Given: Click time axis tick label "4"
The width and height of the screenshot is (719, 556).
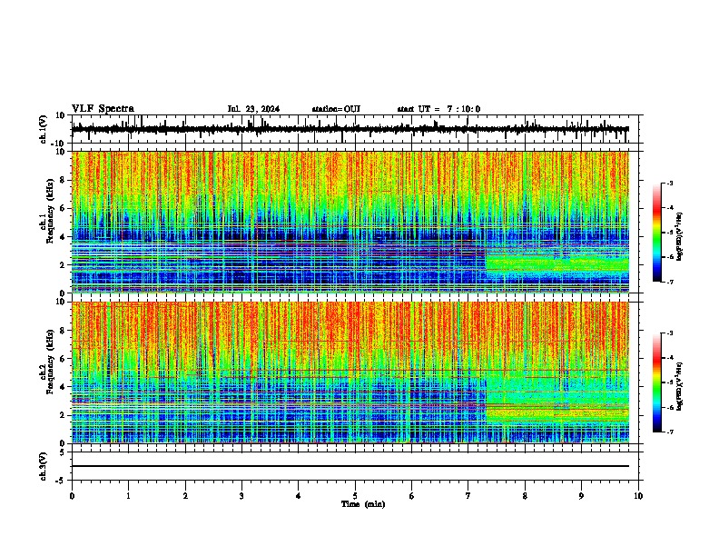Looking at the screenshot, I should click(x=299, y=496).
